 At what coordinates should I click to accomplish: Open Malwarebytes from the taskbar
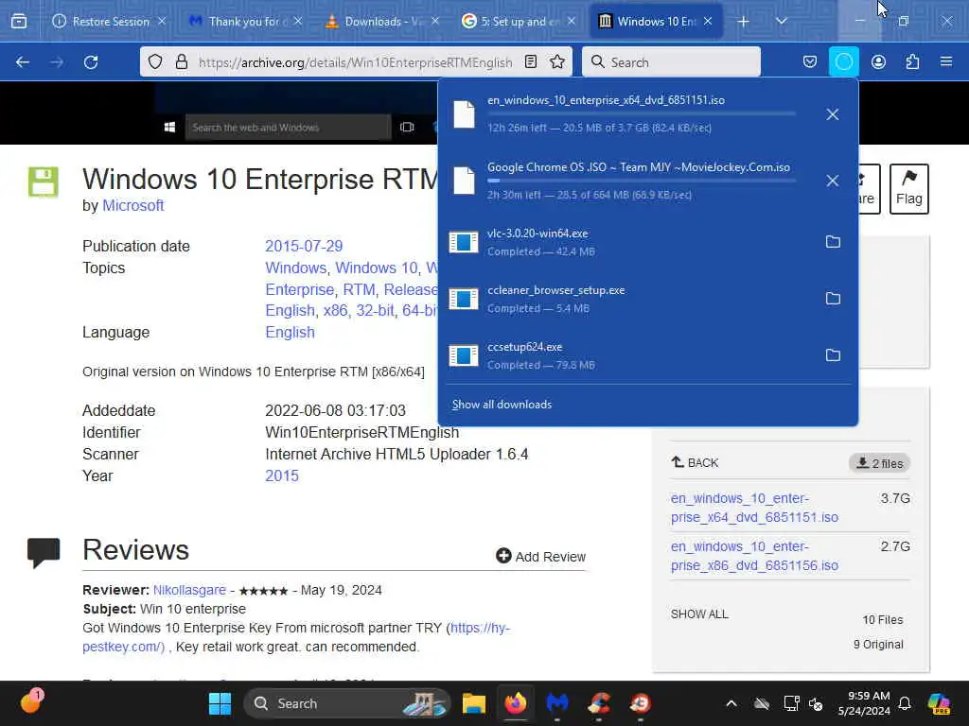point(557,703)
